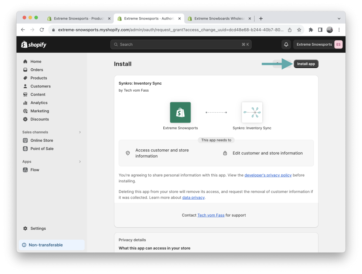Click the site lock icon in address bar
The height and width of the screenshot is (274, 362).
coord(53,30)
